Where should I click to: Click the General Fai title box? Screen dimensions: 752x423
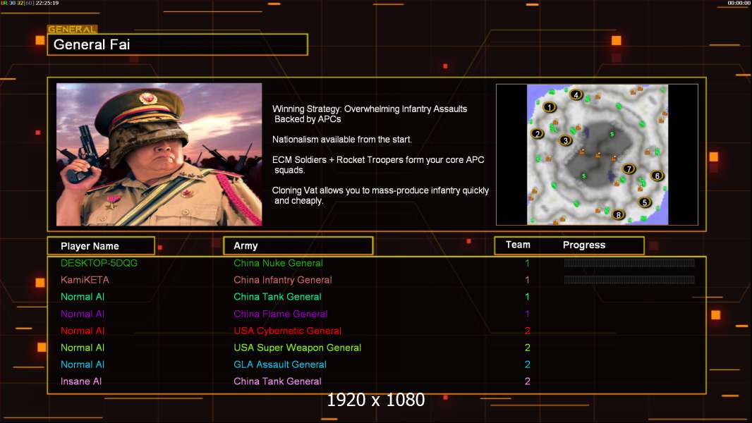[x=178, y=44]
